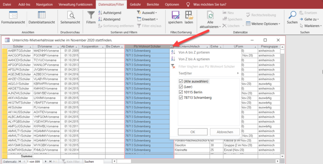The image size is (323, 164).
Task: Go to next record navigation button
Action: coord(46,161)
